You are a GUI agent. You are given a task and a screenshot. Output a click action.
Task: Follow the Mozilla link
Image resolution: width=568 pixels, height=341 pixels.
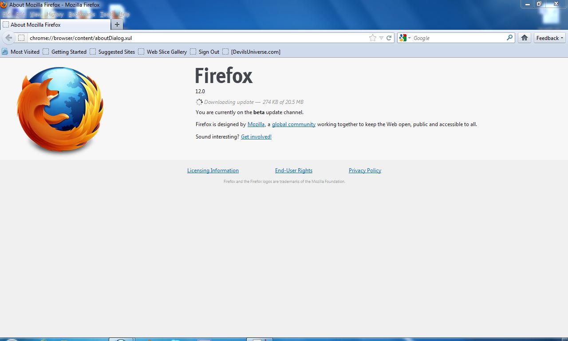(x=256, y=124)
